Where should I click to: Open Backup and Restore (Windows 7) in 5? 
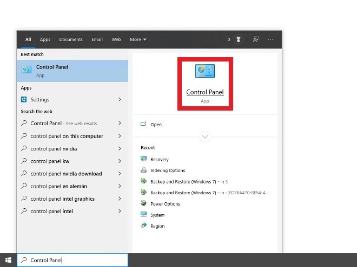[x=189, y=182]
